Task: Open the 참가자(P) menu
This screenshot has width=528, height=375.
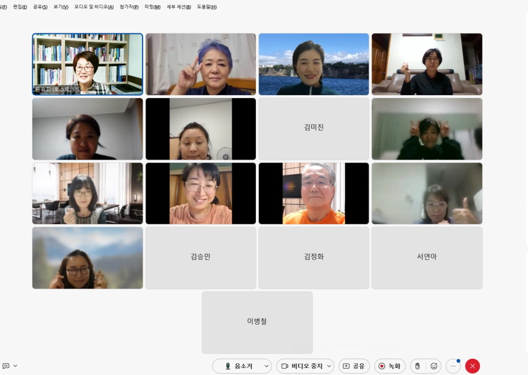Action: point(129,7)
